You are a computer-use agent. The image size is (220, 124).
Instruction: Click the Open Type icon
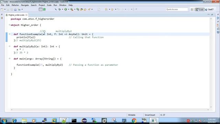click(81, 9)
